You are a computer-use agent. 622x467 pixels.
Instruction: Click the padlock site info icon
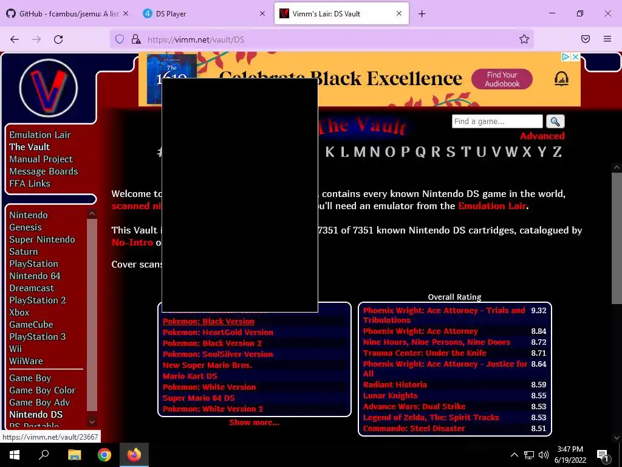point(136,40)
